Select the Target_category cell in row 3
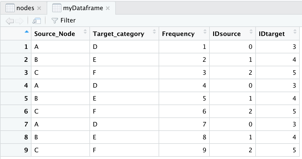This screenshot has height=159, width=302. coord(124,73)
